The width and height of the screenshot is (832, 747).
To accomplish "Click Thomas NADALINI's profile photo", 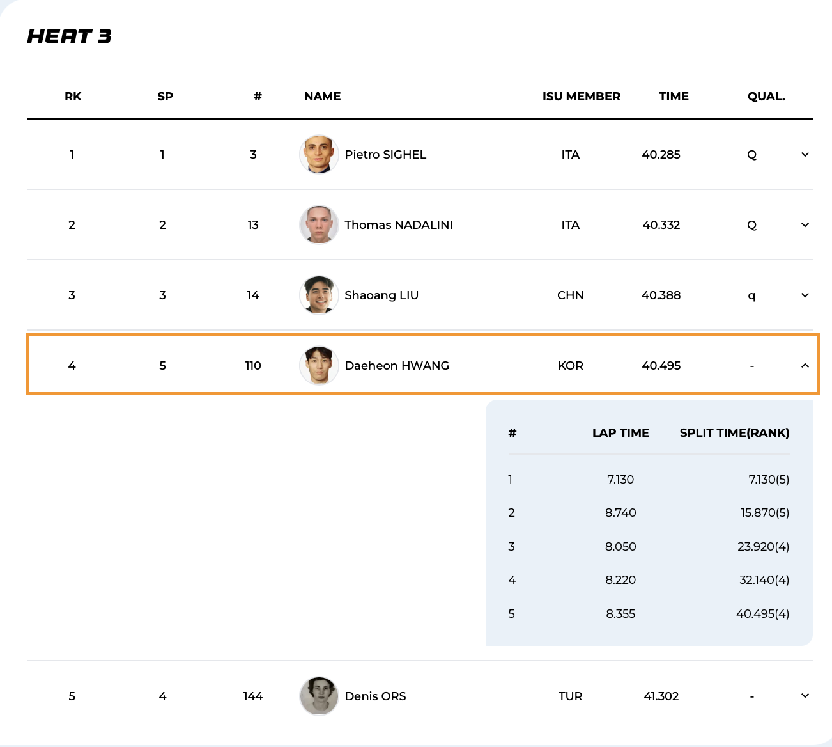I will point(319,224).
